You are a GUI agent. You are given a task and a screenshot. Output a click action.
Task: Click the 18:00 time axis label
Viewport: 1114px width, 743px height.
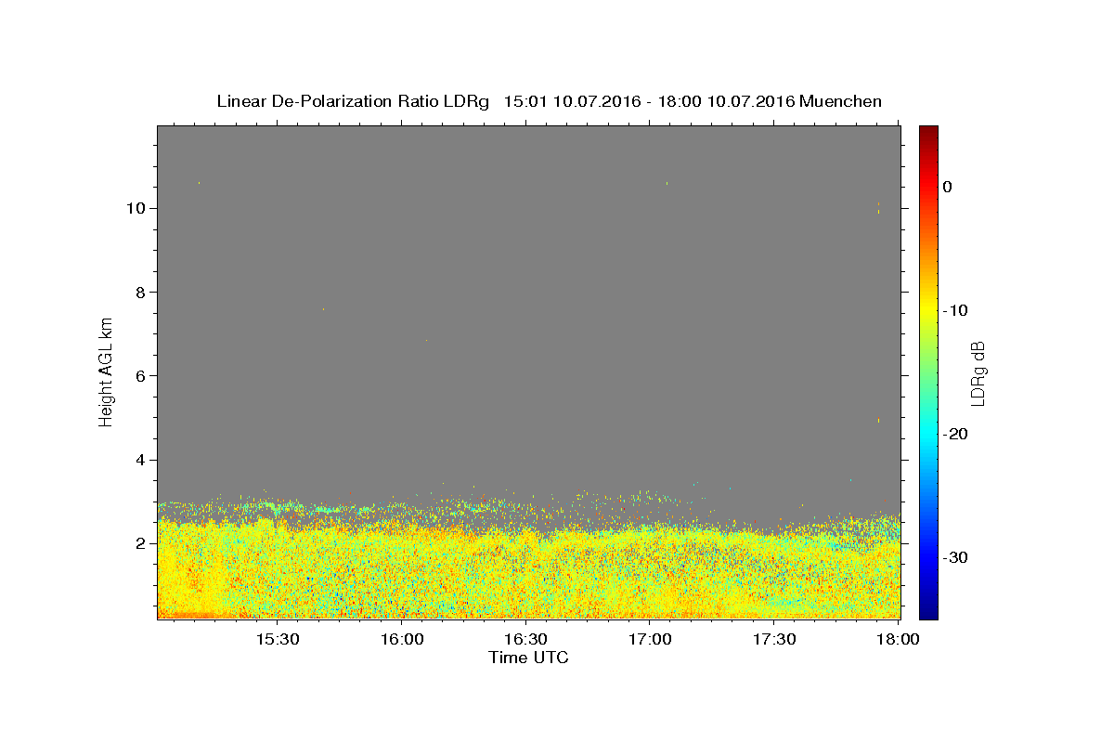click(x=898, y=640)
